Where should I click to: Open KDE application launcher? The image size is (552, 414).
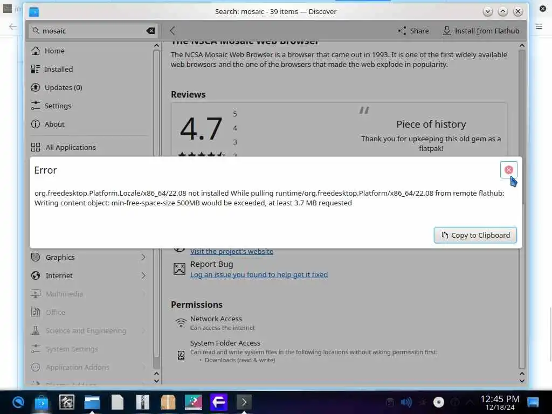(x=18, y=402)
